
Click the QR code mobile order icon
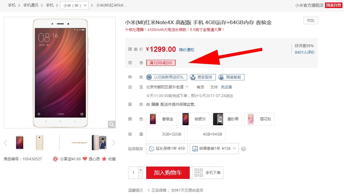pyautogui.click(x=198, y=173)
